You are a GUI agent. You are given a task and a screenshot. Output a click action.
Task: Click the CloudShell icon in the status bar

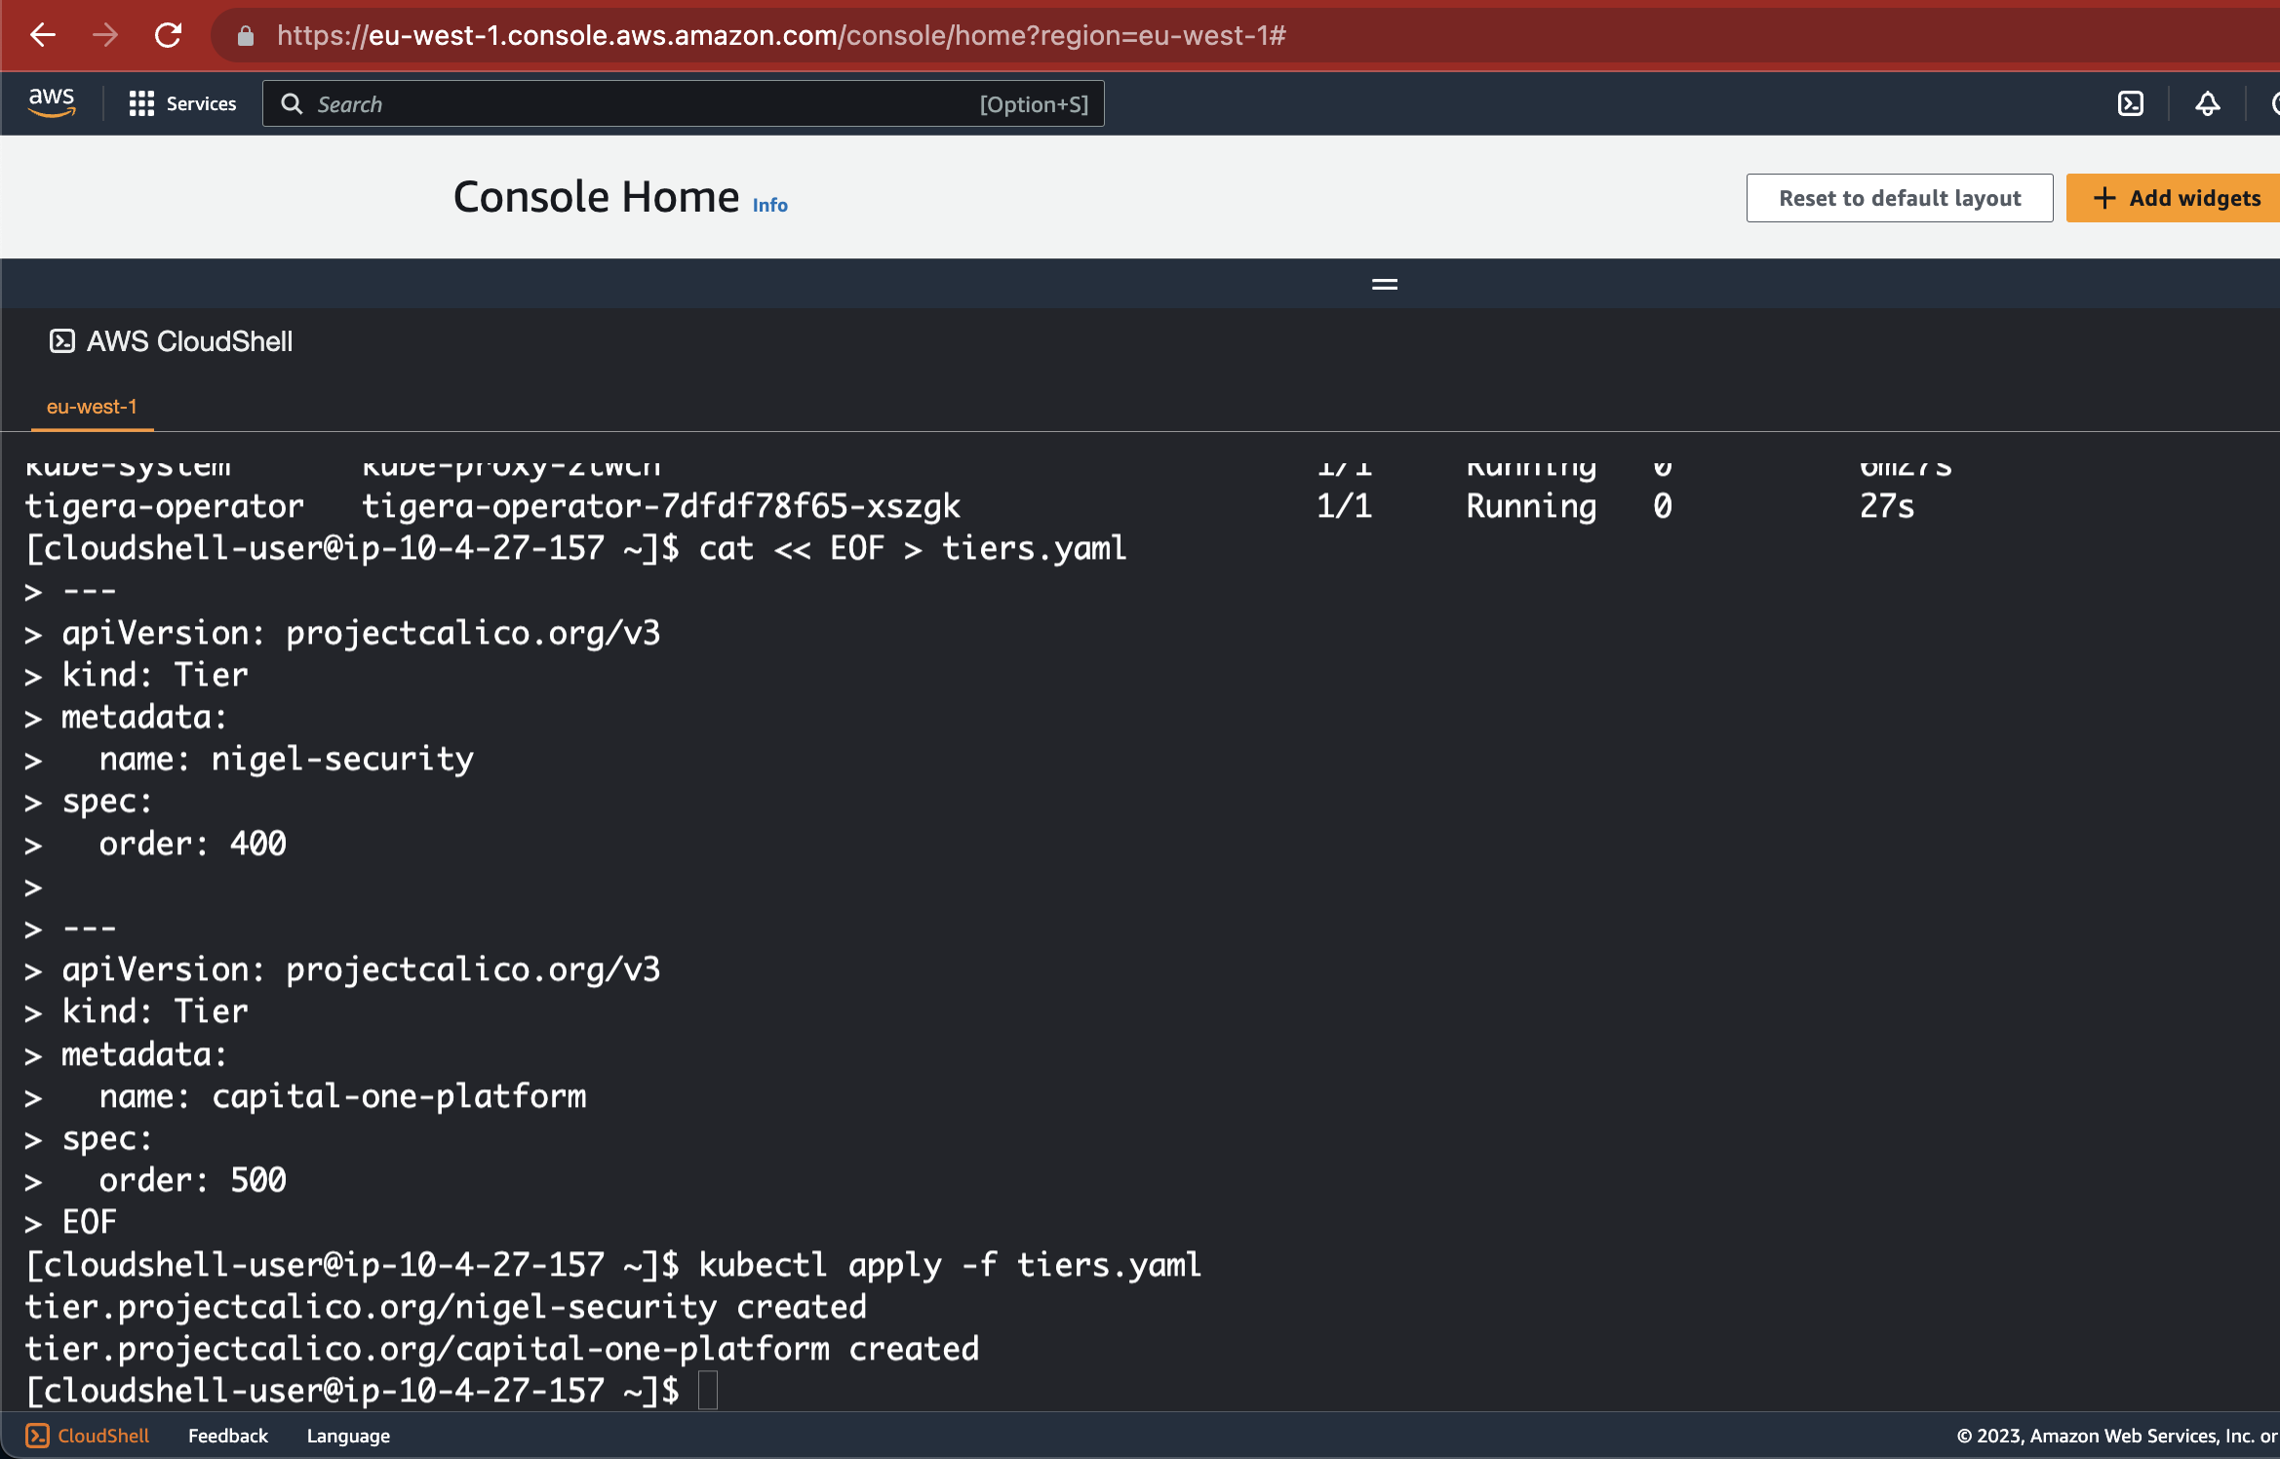click(x=36, y=1436)
